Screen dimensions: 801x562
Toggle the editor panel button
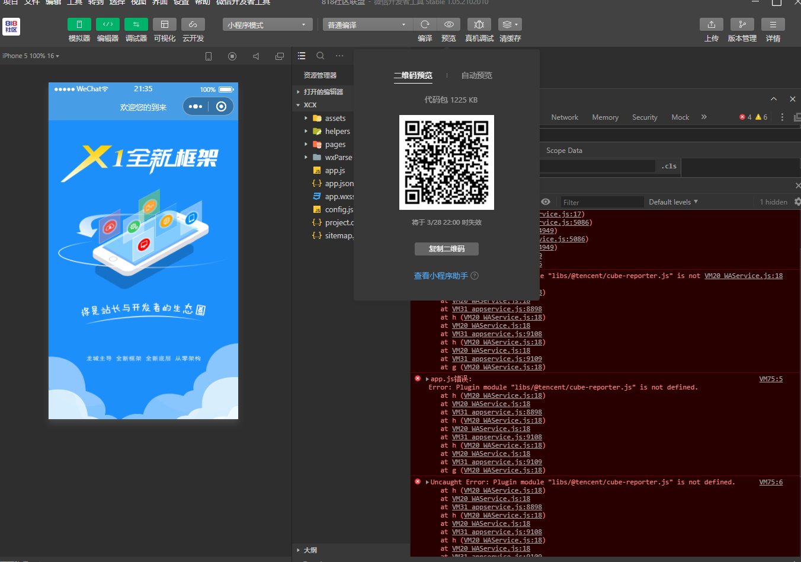click(107, 24)
